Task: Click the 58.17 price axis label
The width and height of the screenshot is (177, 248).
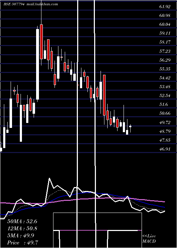Action: pyautogui.click(x=165, y=42)
